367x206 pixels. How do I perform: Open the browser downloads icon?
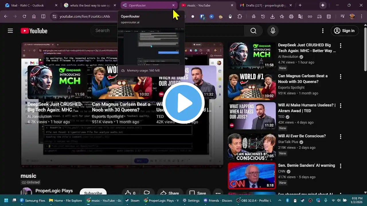[272, 17]
